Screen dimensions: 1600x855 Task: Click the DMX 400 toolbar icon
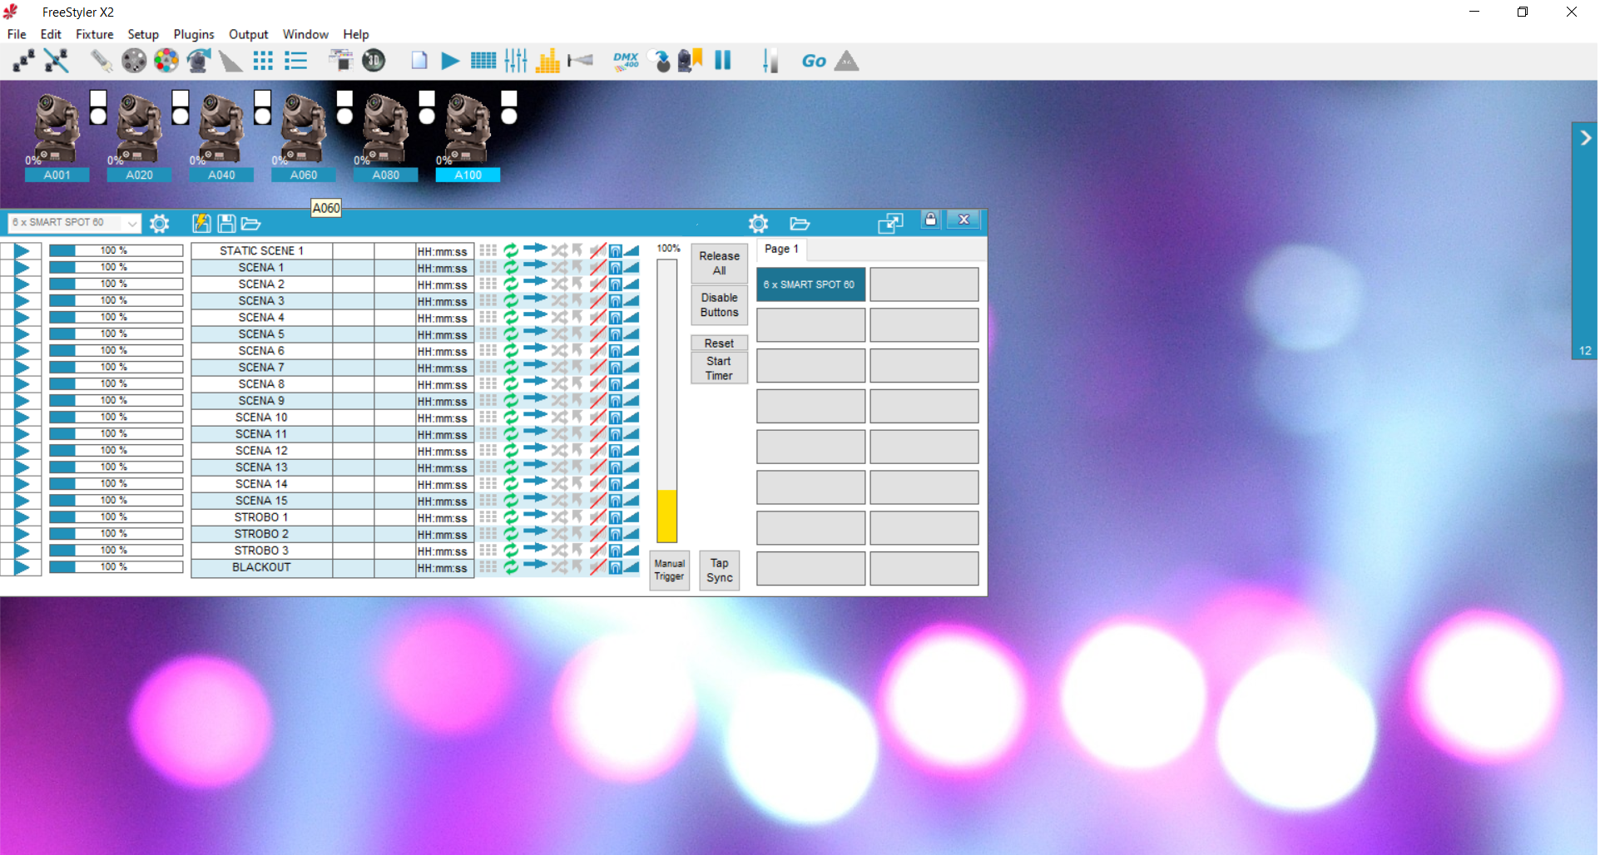626,61
